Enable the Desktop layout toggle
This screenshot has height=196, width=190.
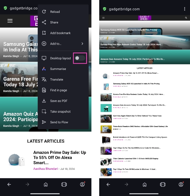pos(80,58)
